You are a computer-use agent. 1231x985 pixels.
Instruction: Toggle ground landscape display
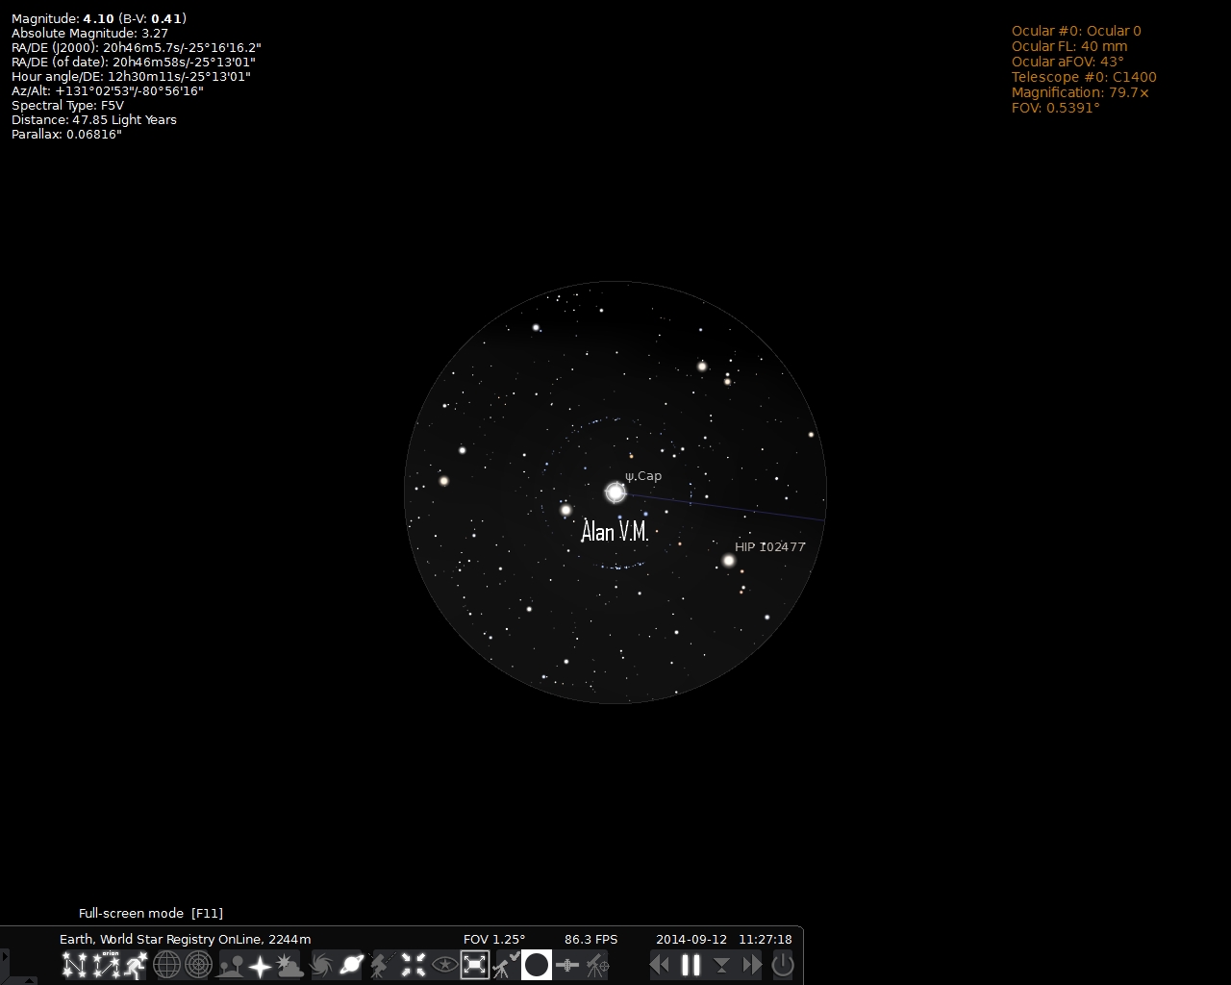pos(230,964)
